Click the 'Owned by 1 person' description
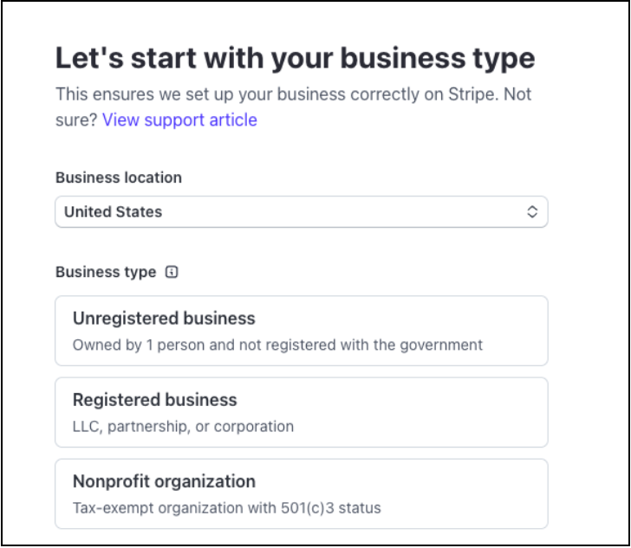This screenshot has height=548, width=631. 277,345
